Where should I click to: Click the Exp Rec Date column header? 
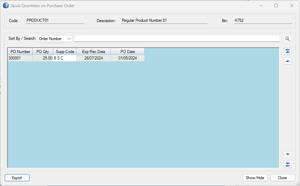click(x=94, y=52)
